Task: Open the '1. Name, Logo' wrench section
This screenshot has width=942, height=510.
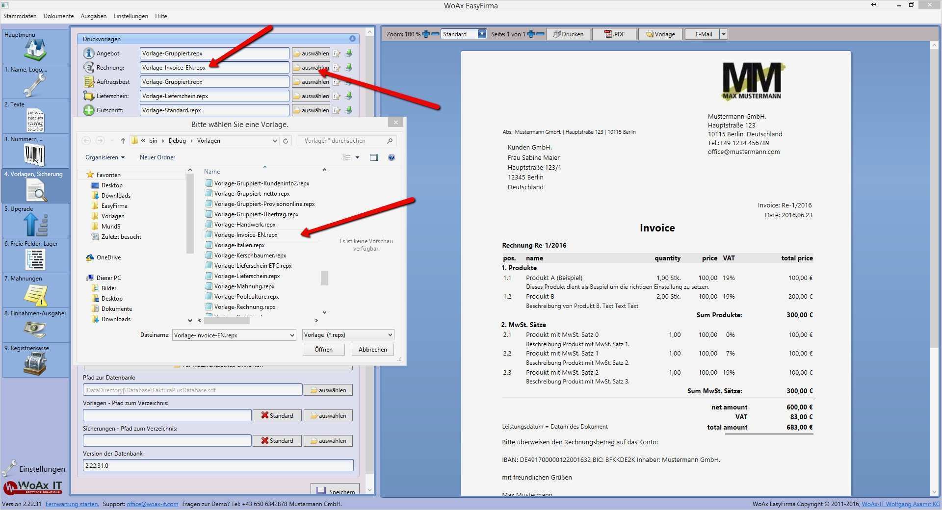Action: tap(35, 81)
